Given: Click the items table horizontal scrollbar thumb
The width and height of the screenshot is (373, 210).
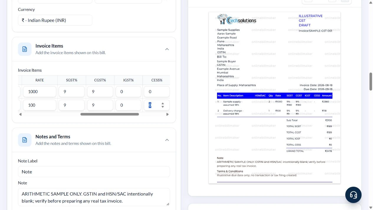Looking at the screenshot, I should (110, 114).
